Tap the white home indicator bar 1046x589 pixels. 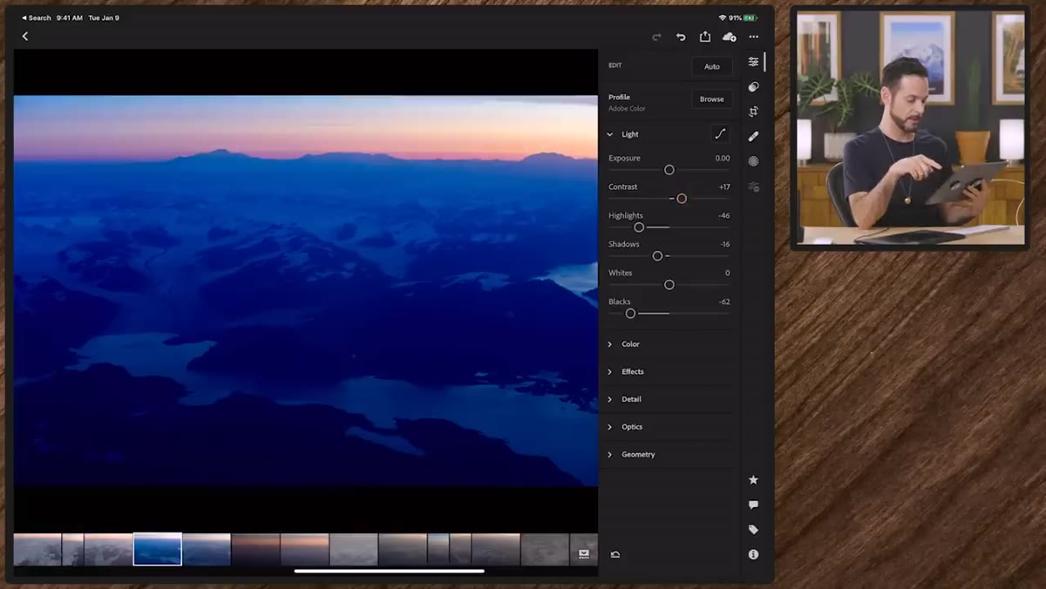click(x=390, y=572)
